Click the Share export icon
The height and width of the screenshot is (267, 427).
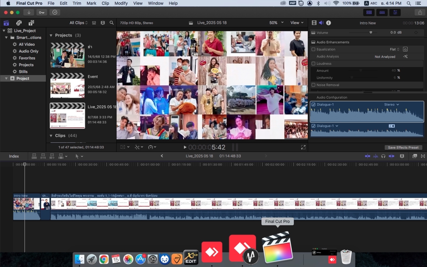(x=419, y=12)
